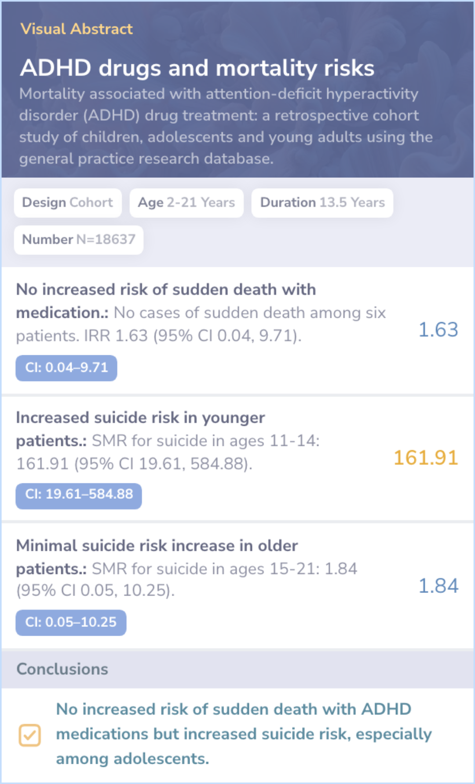Open the younger patients suicide risk finding
Screen dimensions: 475x784
[167, 441]
